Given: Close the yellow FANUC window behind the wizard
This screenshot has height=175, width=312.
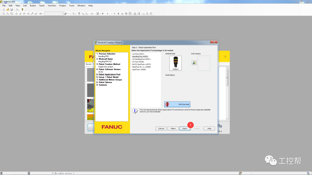Looking at the screenshot, I should (x=225, y=56).
